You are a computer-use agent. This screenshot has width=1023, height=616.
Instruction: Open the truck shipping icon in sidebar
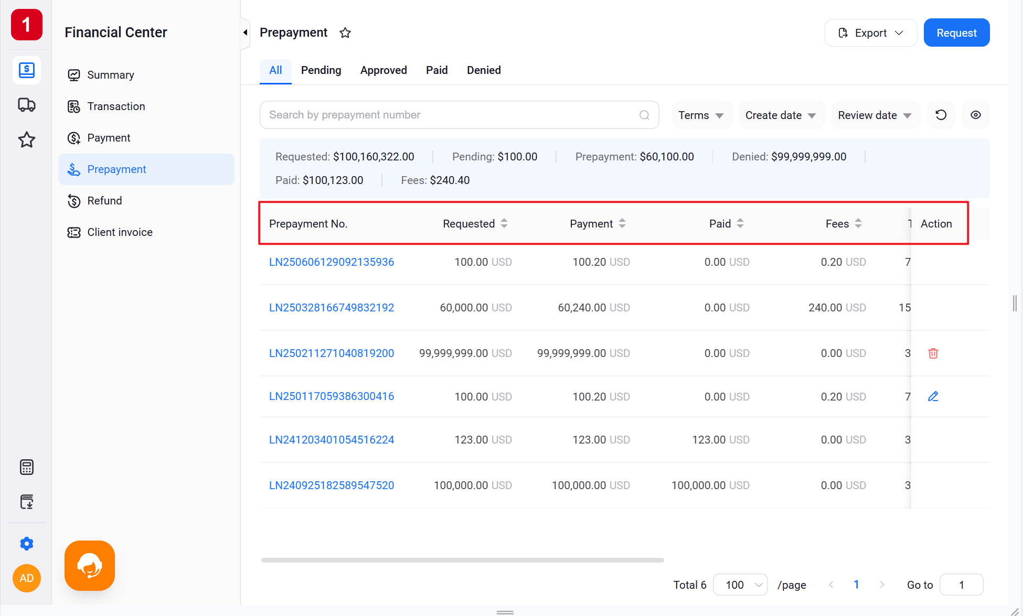[x=26, y=105]
